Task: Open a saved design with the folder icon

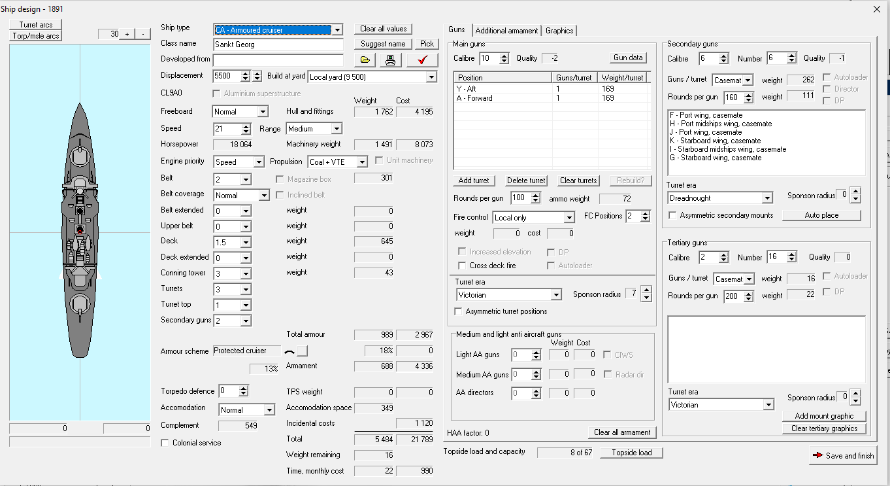Action: point(365,60)
